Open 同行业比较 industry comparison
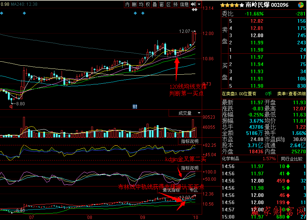307x220 pixels. pyautogui.click(x=292, y=159)
